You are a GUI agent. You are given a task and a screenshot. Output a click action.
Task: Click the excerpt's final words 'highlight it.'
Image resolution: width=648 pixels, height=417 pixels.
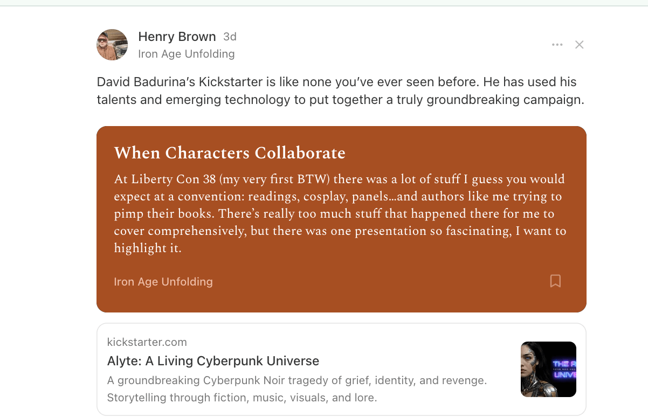[148, 248]
